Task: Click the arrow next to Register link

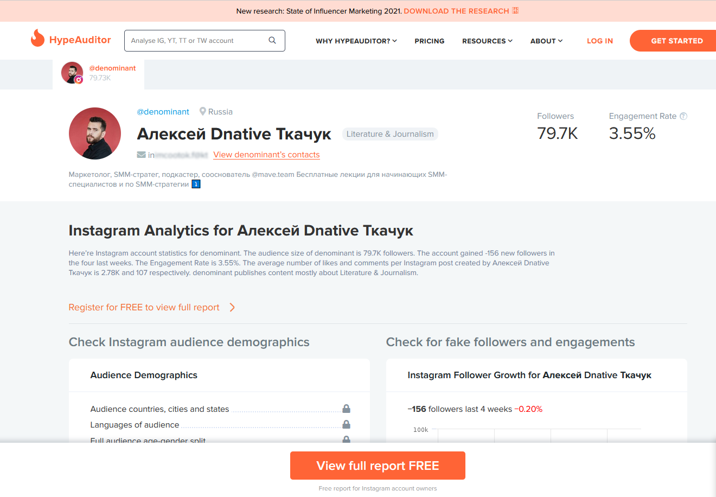Action: 232,307
